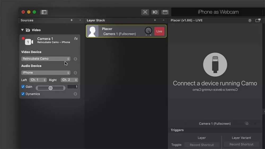
Task: Open the Left channel Ch. 1 dropdown
Action: click(x=38, y=80)
